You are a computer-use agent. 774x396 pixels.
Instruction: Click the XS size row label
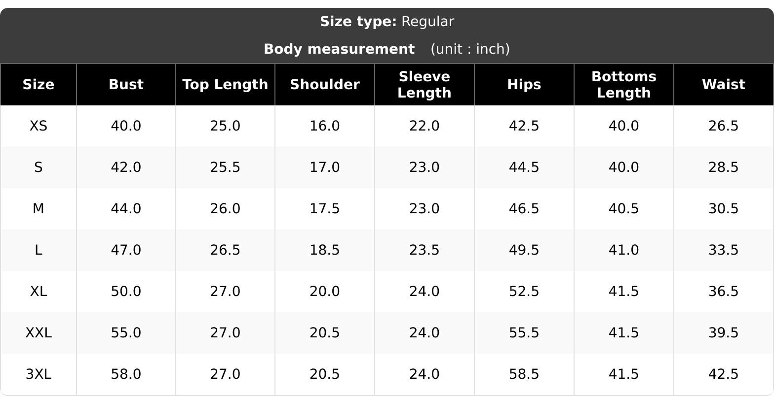tap(39, 126)
